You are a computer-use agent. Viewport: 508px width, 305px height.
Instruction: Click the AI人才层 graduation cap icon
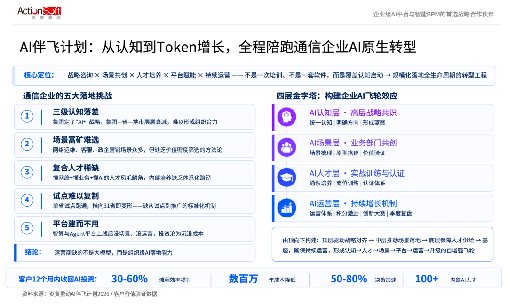click(x=286, y=177)
